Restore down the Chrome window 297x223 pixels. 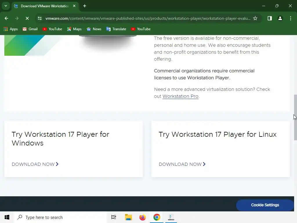click(277, 6)
